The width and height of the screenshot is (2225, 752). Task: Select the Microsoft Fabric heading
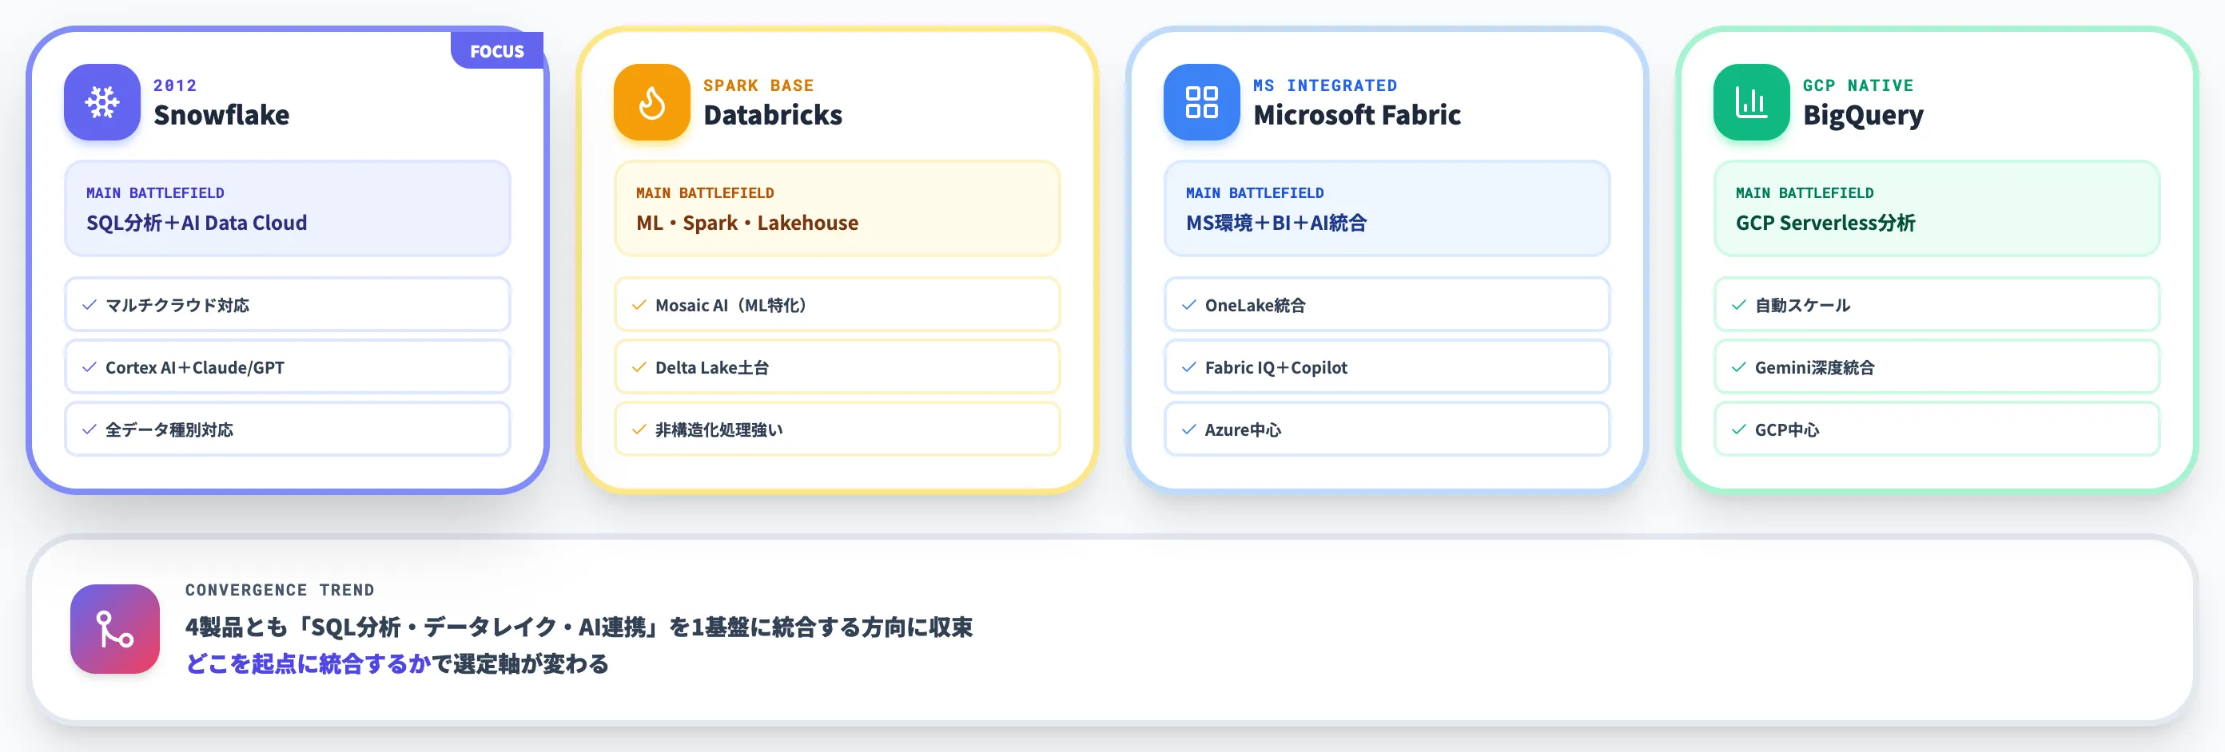tap(1357, 115)
